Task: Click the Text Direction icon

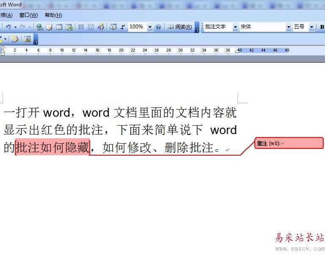Action: 91,27
